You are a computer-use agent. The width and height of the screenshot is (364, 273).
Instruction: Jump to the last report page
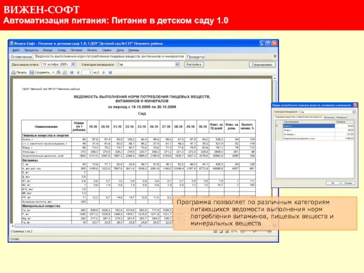pos(110,72)
